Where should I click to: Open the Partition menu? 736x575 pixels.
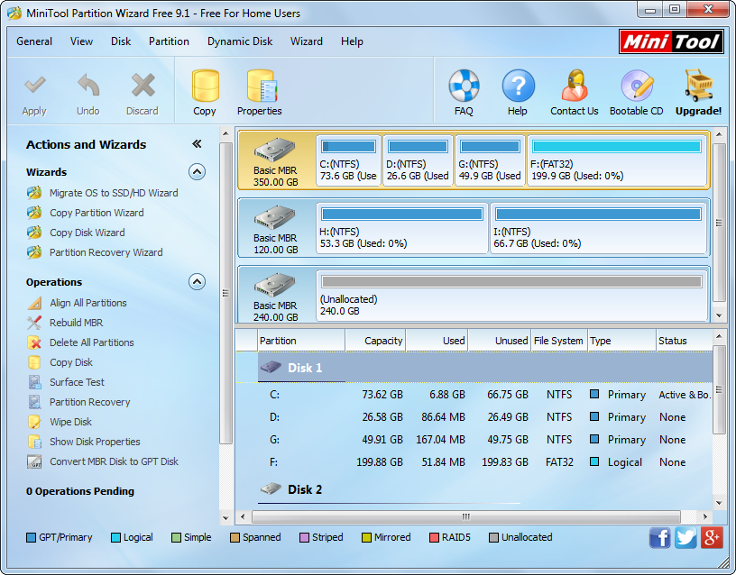(169, 41)
